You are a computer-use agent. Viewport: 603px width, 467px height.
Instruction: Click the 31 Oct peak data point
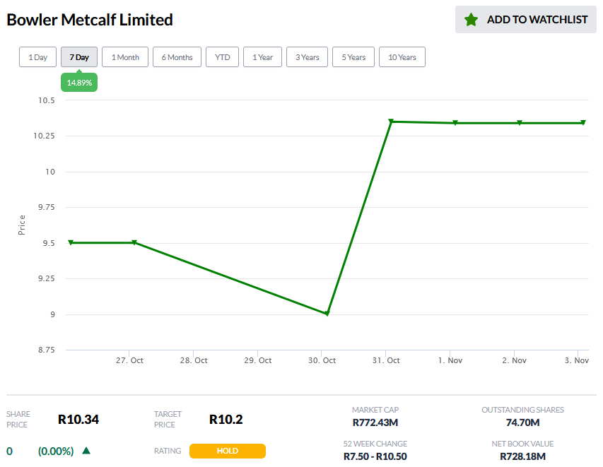[391, 122]
